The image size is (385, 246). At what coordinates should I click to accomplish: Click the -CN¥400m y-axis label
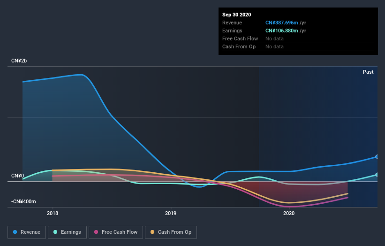coord(23,201)
